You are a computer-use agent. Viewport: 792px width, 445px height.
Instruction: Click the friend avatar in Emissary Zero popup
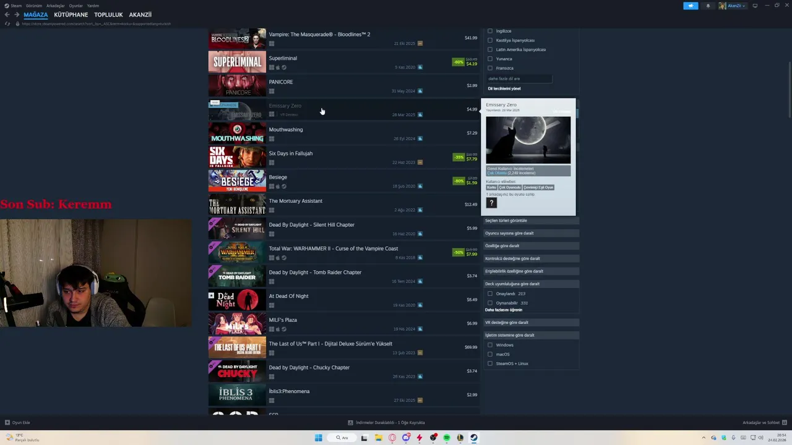coord(491,203)
